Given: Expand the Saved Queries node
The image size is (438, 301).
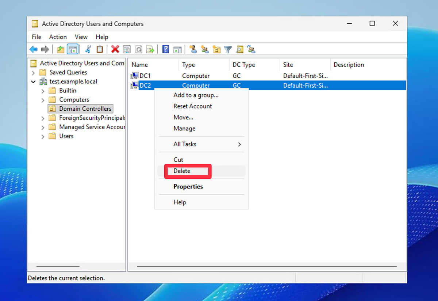Looking at the screenshot, I should click(33, 72).
